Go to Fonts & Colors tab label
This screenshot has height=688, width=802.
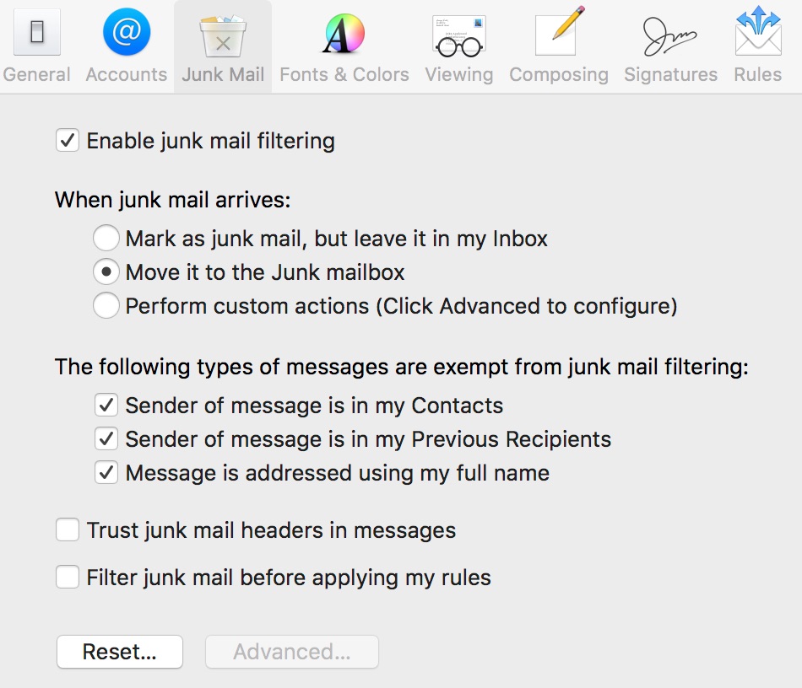[344, 74]
